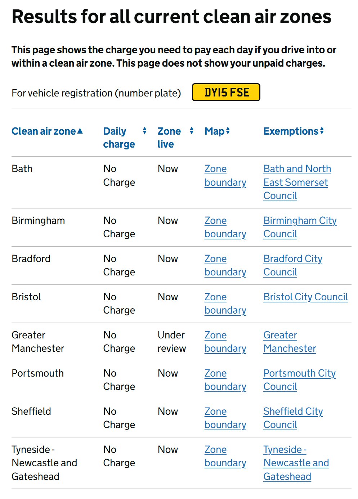
Task: Open Bath zone boundary map link
Action: coord(225,176)
